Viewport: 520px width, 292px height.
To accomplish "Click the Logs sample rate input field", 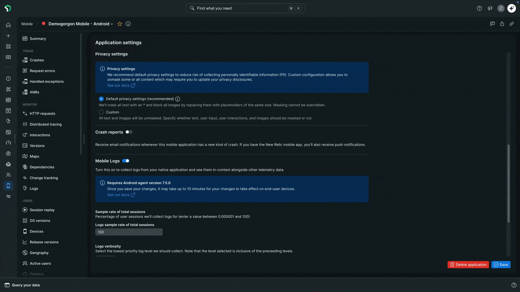I will pyautogui.click(x=129, y=232).
